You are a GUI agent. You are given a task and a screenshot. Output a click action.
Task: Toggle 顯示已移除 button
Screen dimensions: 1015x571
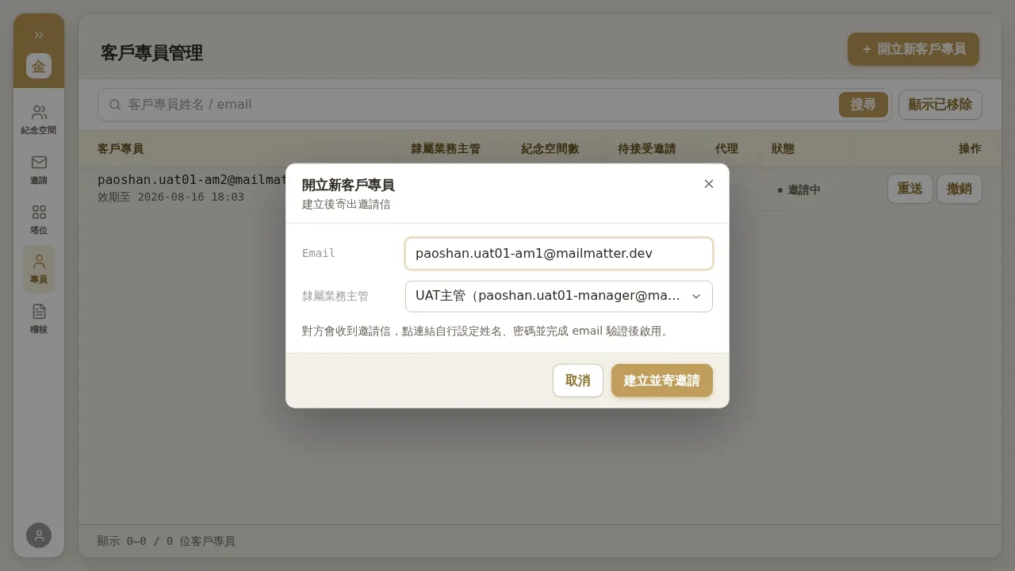coord(940,105)
